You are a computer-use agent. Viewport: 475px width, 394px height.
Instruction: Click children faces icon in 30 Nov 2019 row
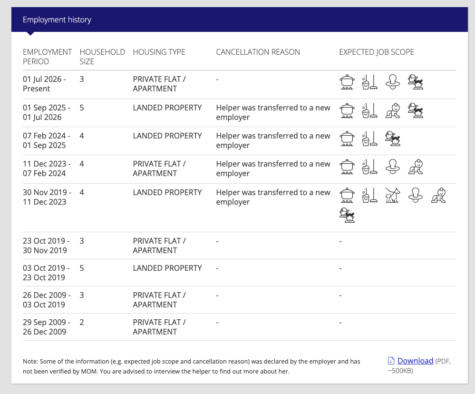coord(347,215)
